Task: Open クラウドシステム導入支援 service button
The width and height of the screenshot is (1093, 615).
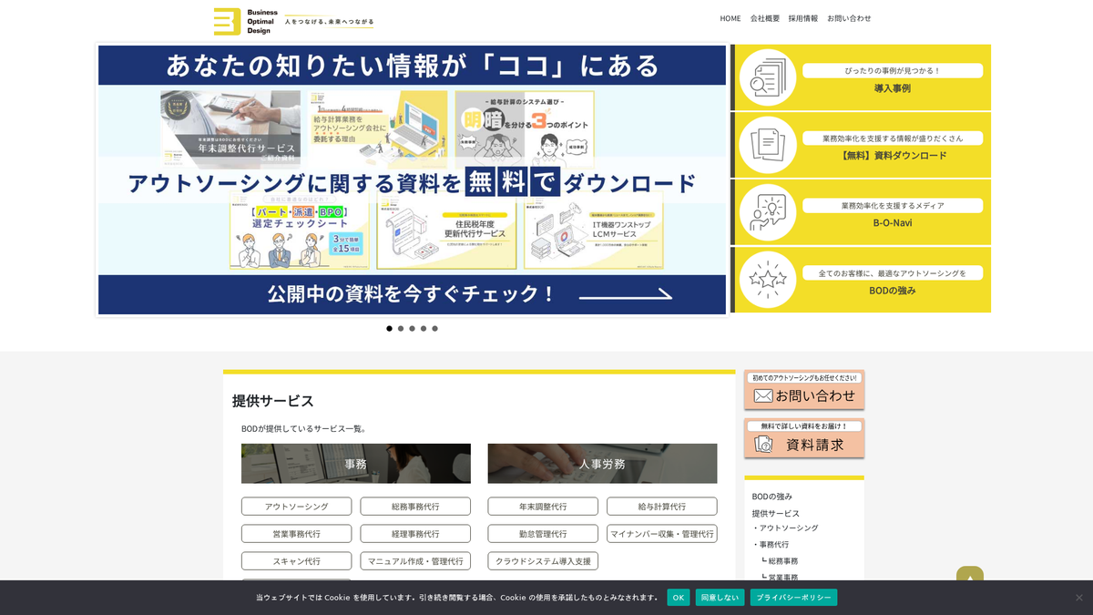Action: coord(543,561)
